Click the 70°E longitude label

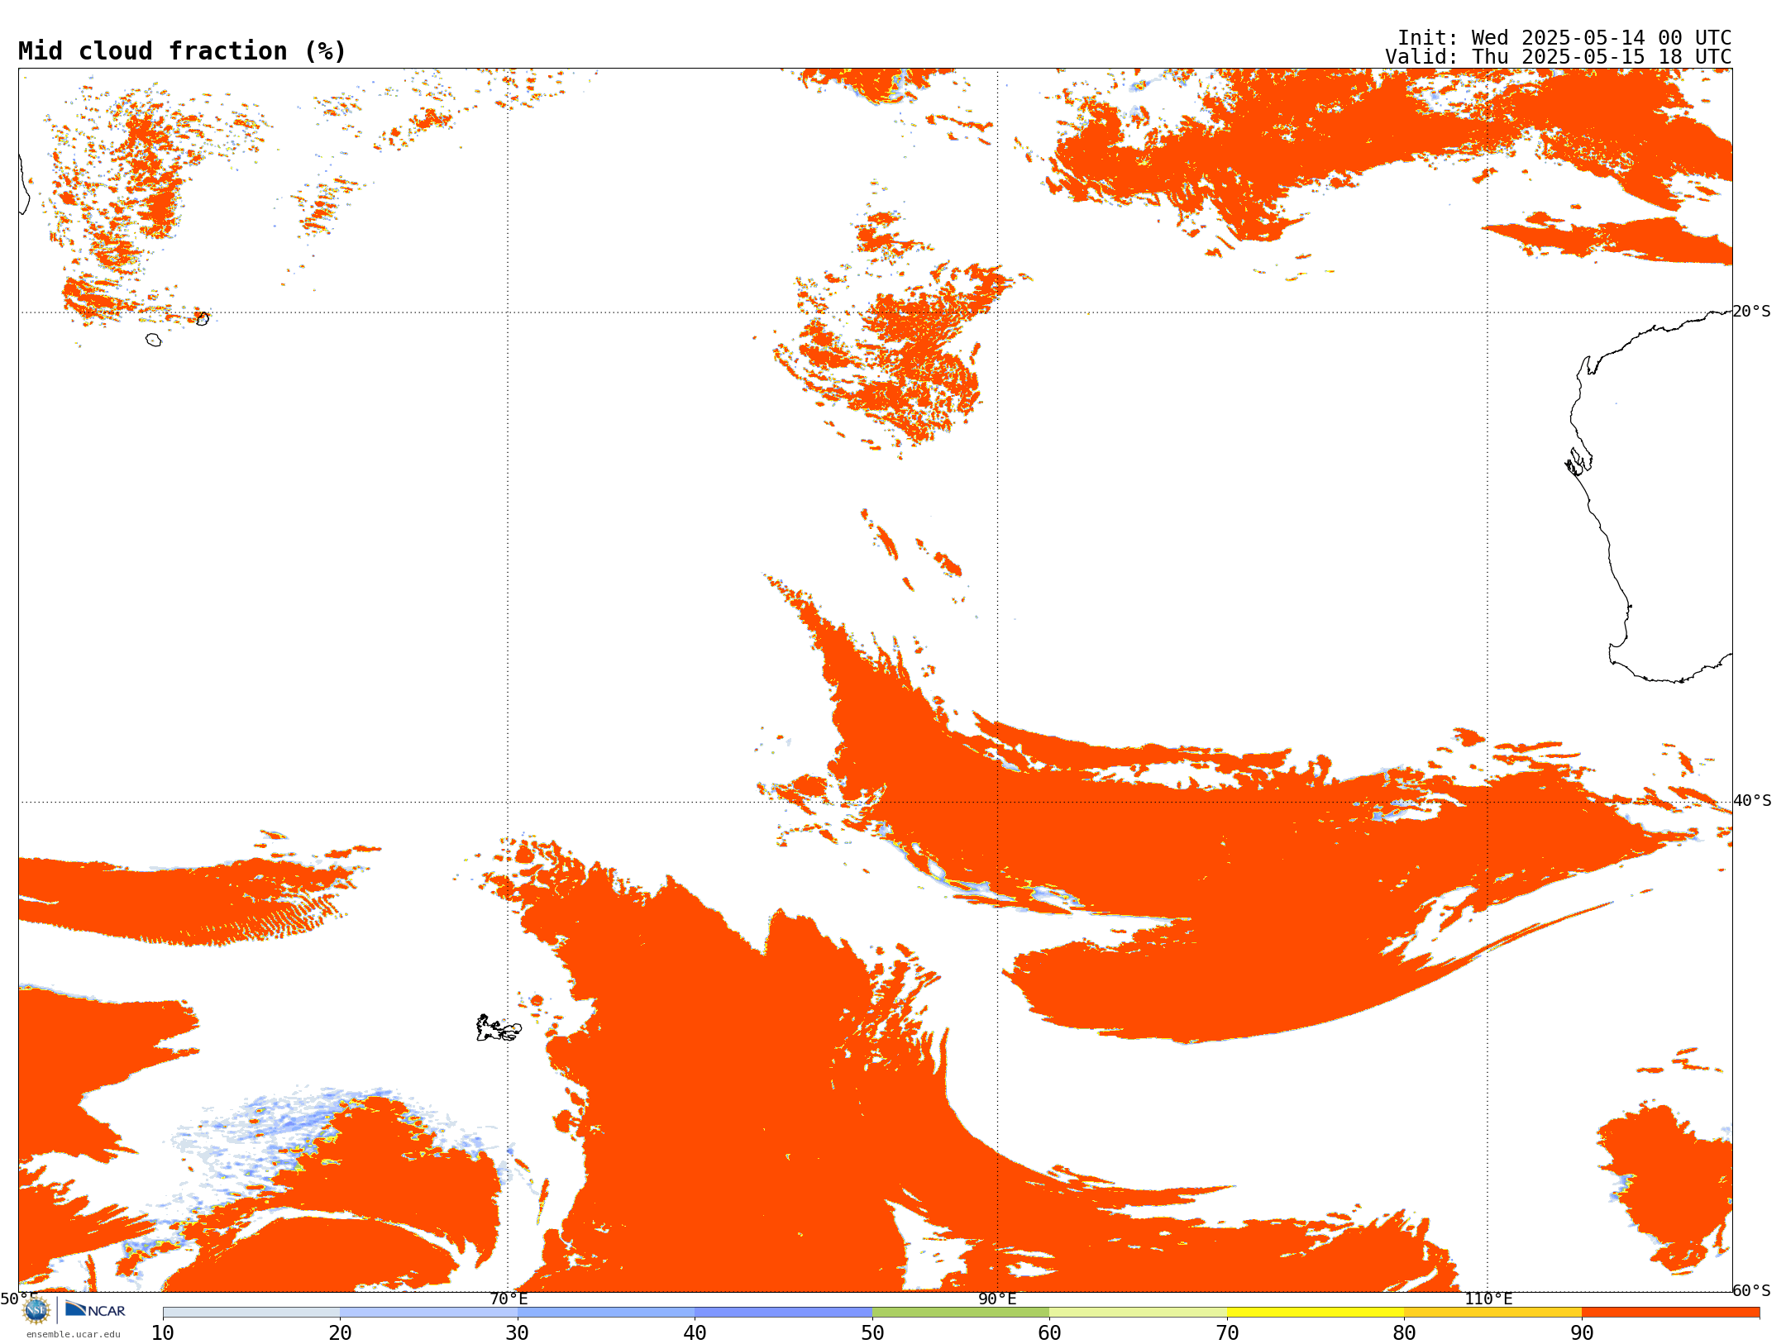click(509, 1299)
